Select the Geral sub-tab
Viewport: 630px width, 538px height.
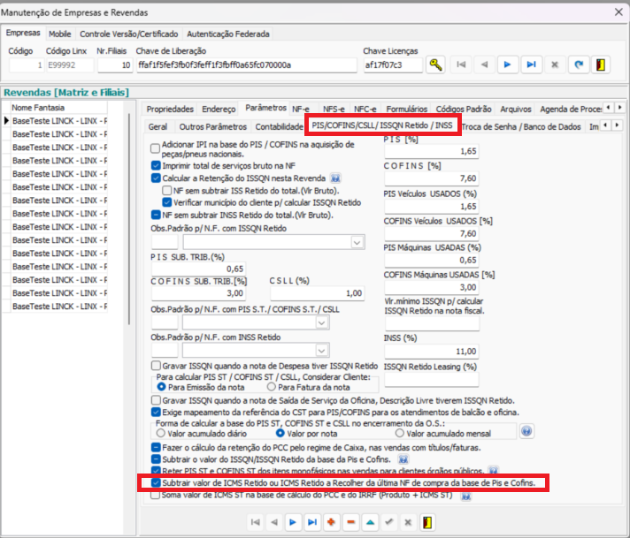(157, 127)
